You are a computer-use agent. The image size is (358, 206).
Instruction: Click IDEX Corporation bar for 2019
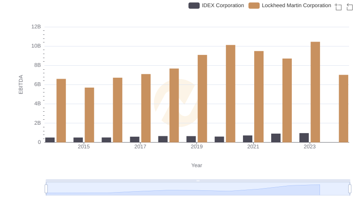[191, 139]
